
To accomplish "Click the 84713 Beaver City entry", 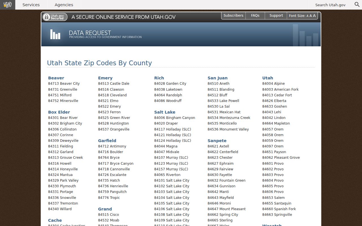I will tap(64, 84).
